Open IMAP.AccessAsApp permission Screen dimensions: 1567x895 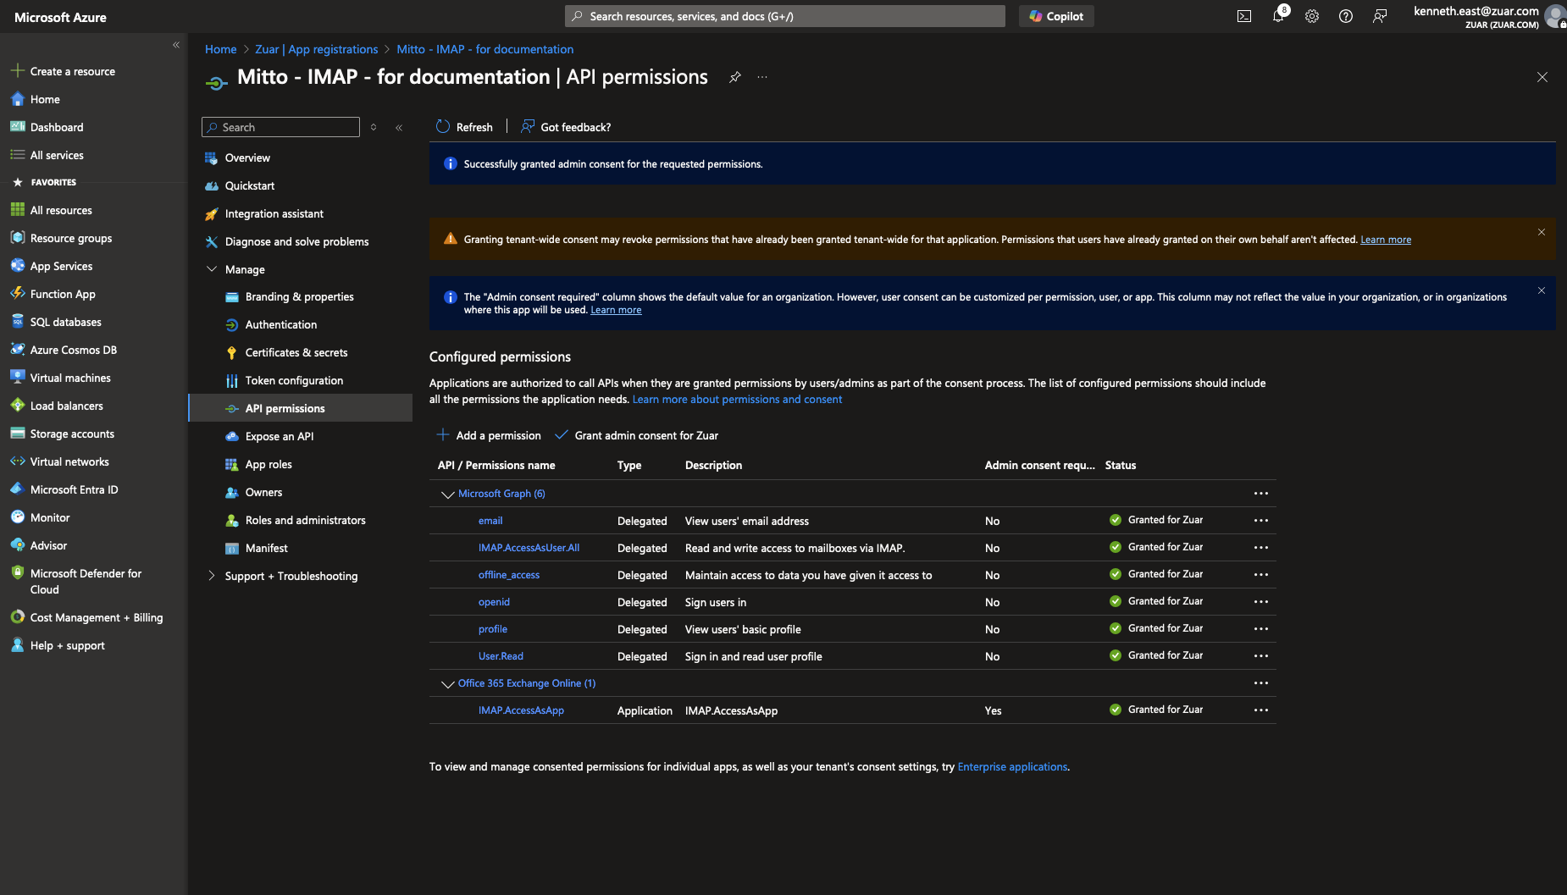point(521,710)
